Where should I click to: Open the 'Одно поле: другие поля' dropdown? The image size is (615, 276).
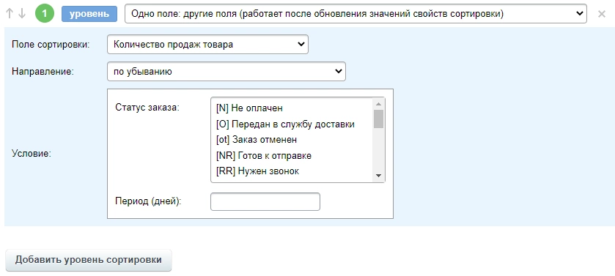click(356, 14)
